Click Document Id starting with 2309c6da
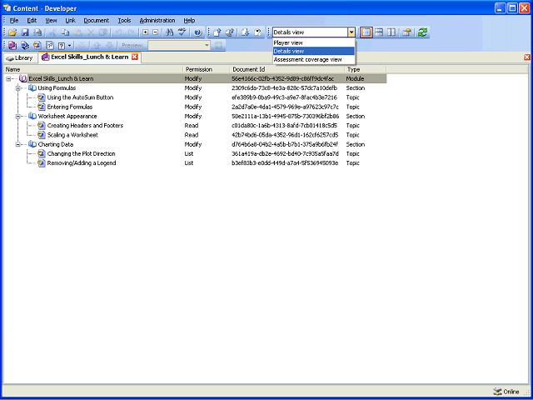Viewport: 533px width, 400px height. tap(285, 88)
